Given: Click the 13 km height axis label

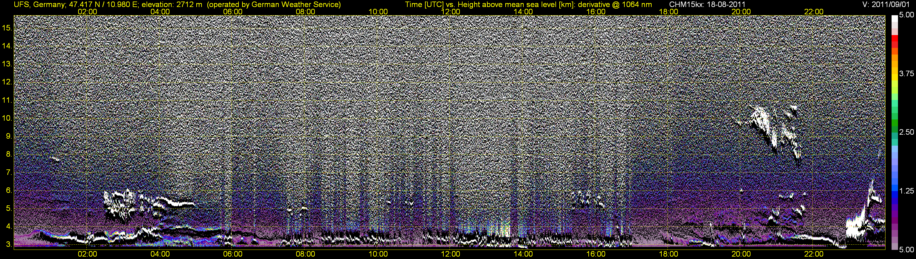Looking at the screenshot, I should (x=7, y=64).
